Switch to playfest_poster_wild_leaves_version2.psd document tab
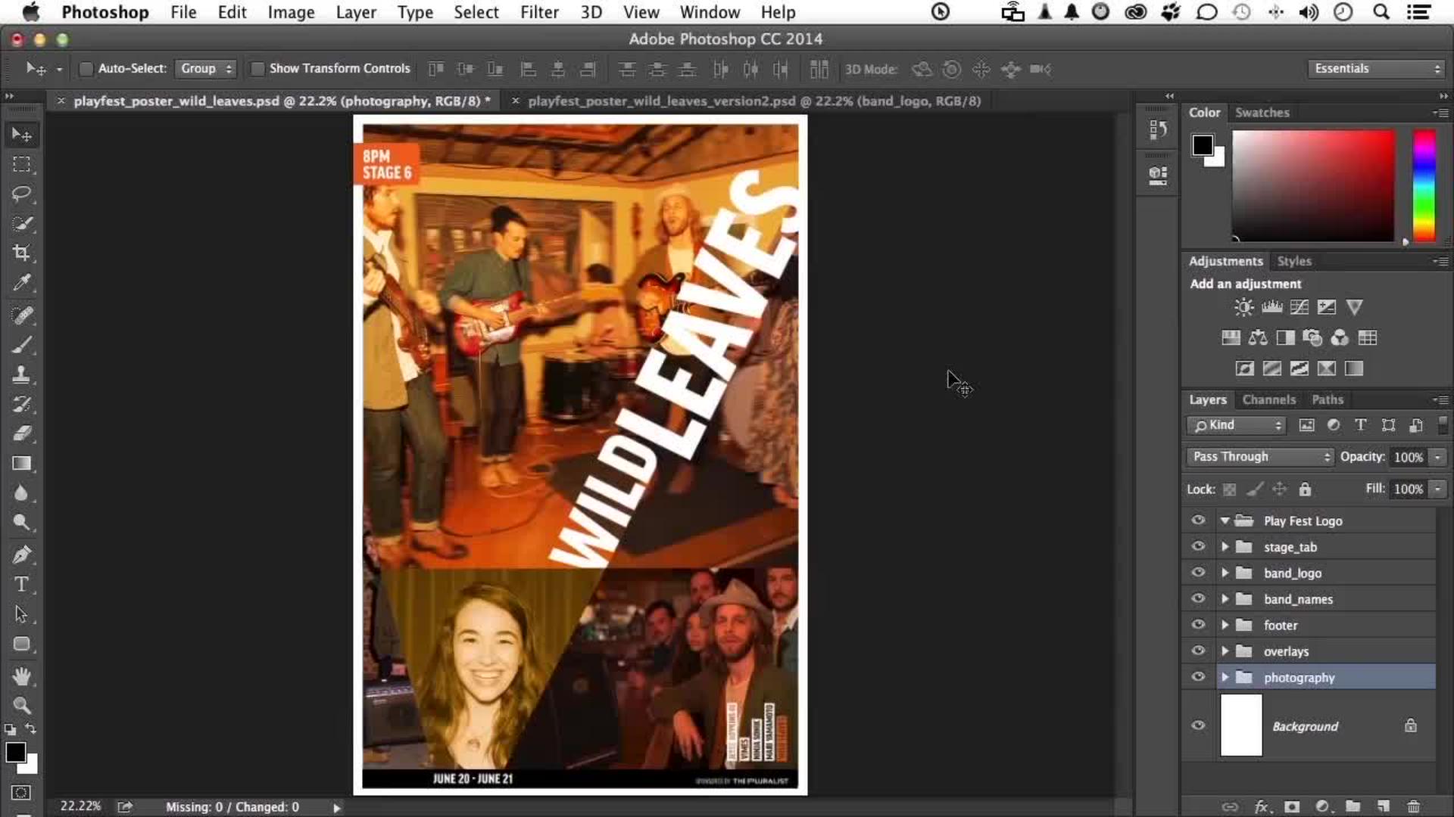The height and width of the screenshot is (817, 1454). [x=754, y=101]
